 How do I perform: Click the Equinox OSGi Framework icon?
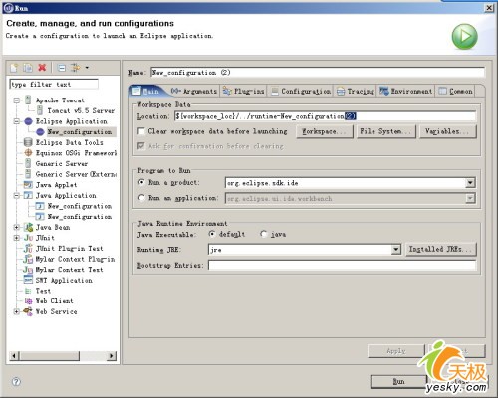point(28,153)
